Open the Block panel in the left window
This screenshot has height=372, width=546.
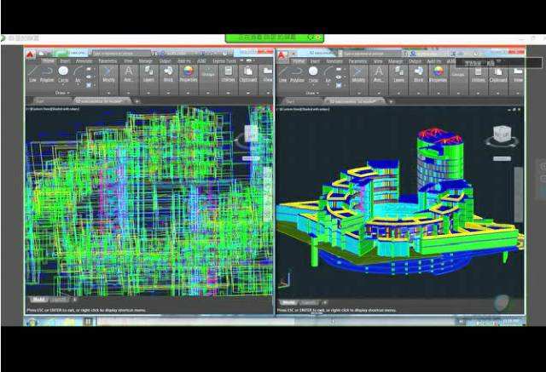(x=168, y=74)
